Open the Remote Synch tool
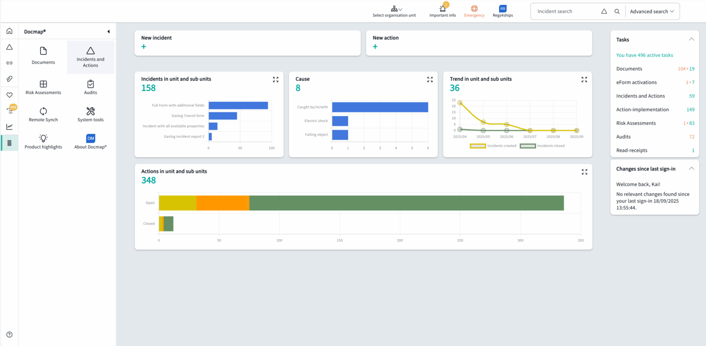Image resolution: width=706 pixels, height=346 pixels. (43, 115)
